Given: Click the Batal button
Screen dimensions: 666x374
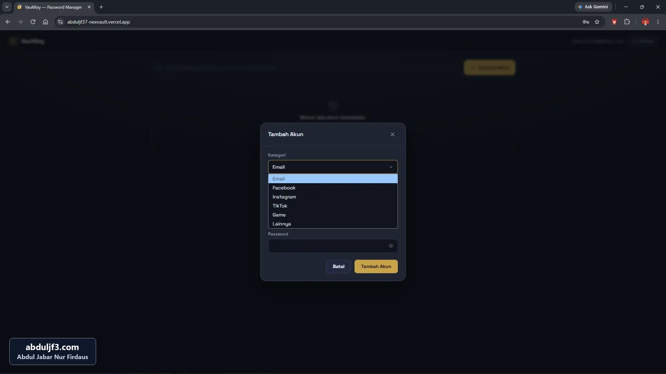Looking at the screenshot, I should tap(338, 267).
